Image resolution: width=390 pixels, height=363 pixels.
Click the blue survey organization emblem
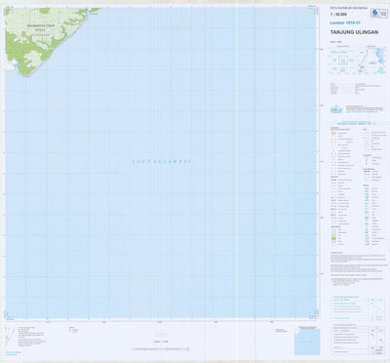tap(336, 109)
